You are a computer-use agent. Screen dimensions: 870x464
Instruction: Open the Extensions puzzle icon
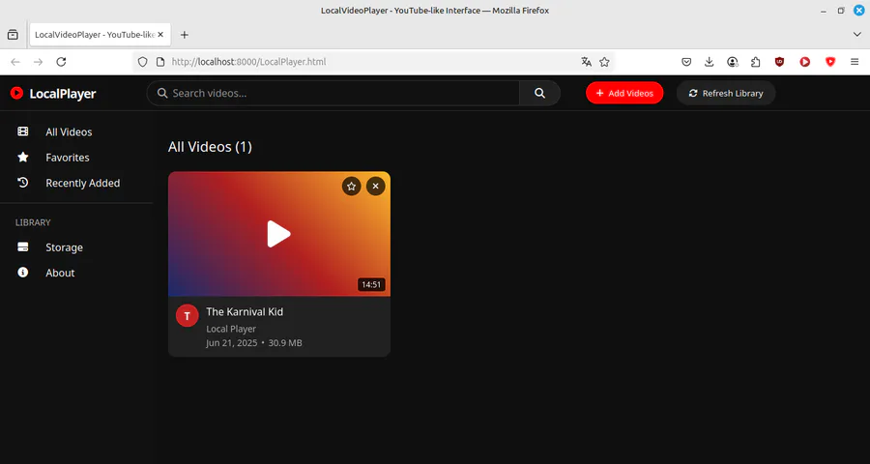[755, 62]
